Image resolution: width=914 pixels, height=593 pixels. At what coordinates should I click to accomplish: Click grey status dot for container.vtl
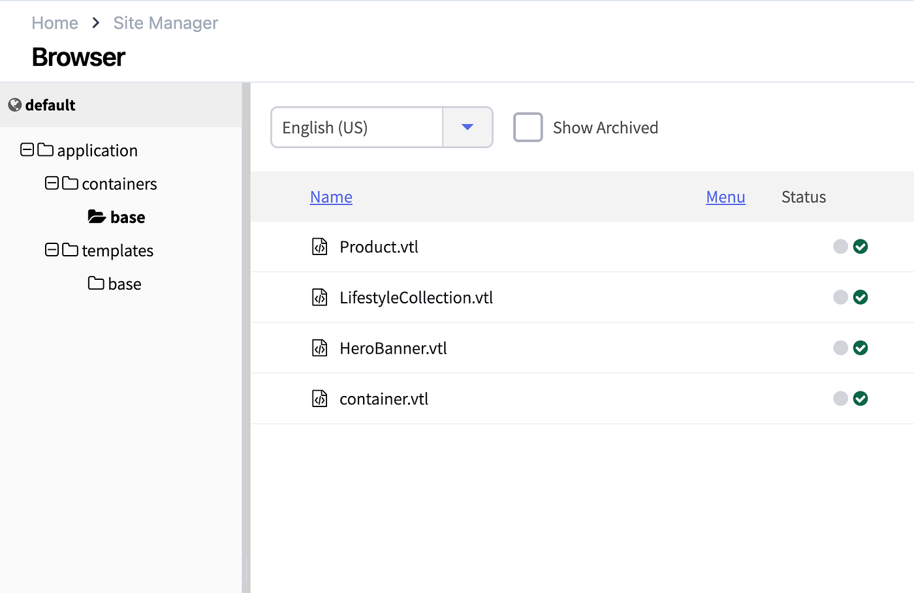841,399
